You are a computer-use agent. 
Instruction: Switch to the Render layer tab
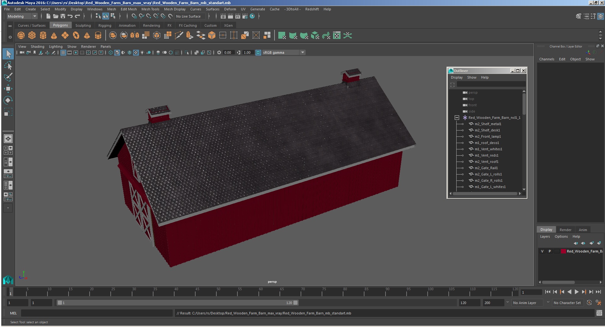(565, 230)
